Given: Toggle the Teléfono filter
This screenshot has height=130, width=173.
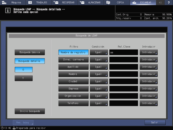Looking at the screenshot, I should pos(73,103).
